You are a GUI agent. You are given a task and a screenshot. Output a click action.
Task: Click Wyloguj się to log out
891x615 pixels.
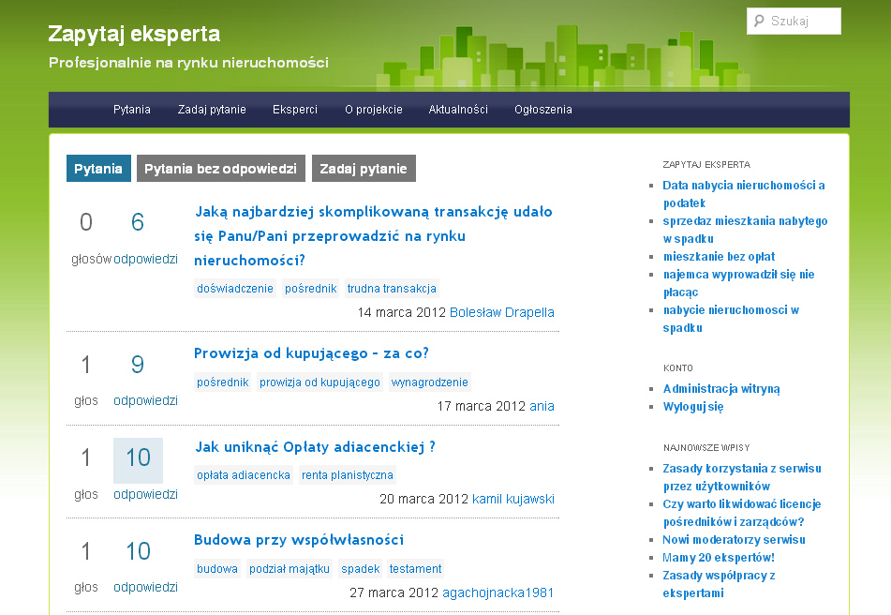[x=693, y=407]
